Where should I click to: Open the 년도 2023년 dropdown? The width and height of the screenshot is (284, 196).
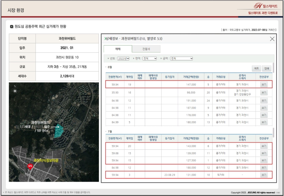click(x=123, y=58)
